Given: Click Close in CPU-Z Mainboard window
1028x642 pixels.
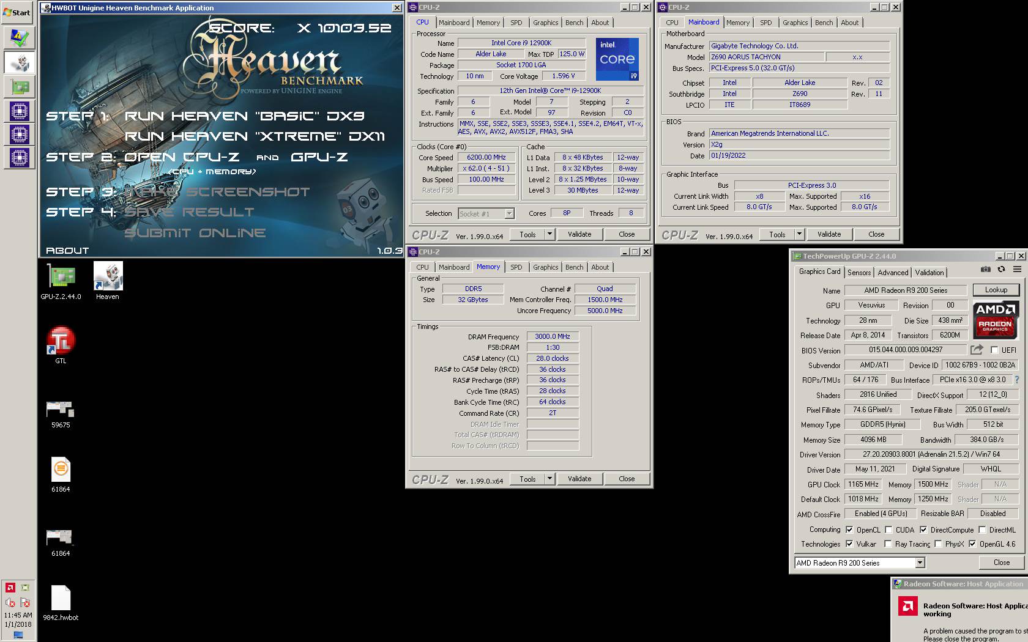Looking at the screenshot, I should (876, 234).
